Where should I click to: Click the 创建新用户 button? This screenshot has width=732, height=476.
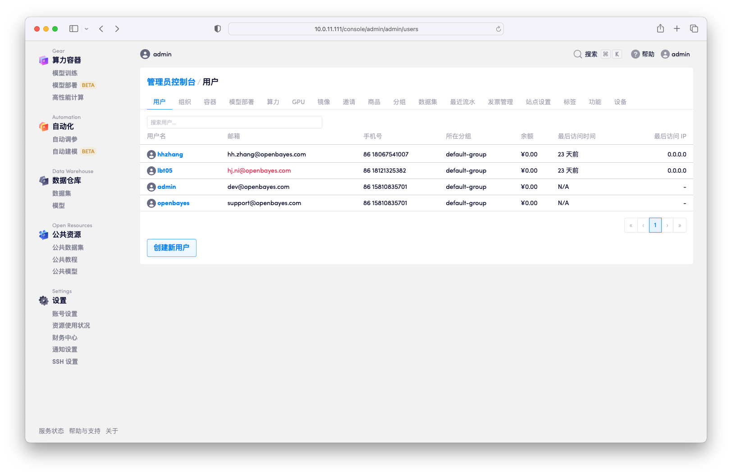pos(171,247)
